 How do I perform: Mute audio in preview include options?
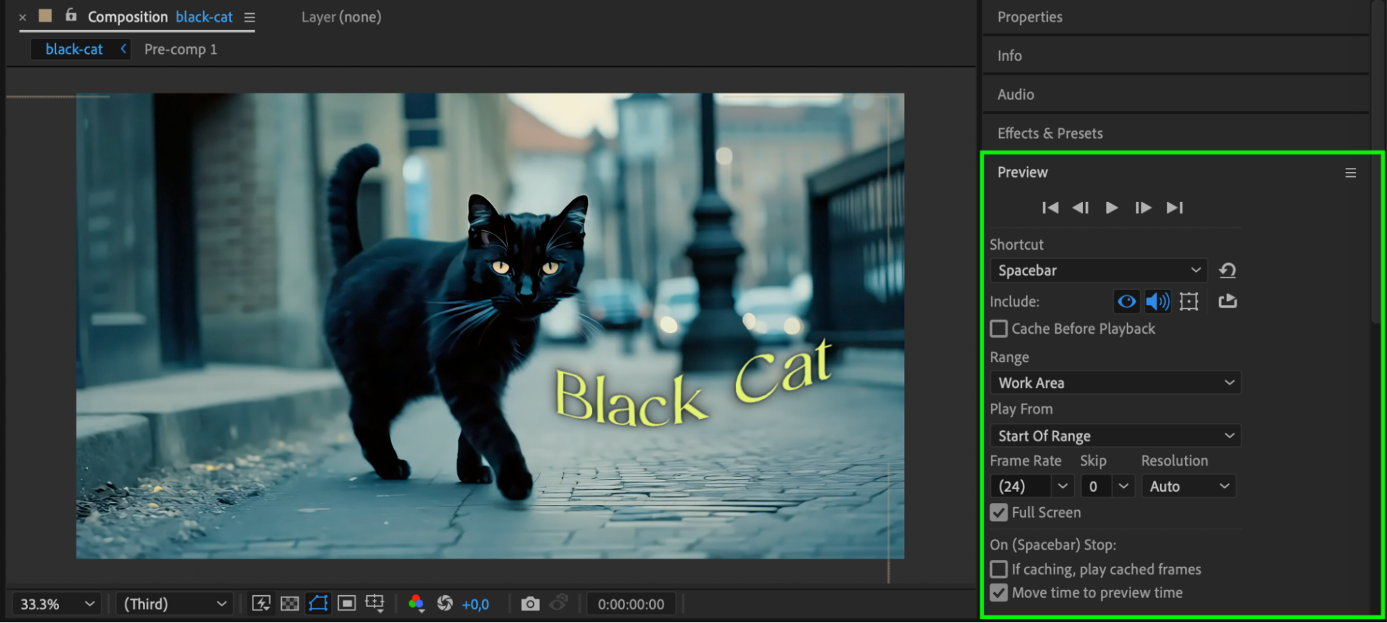[x=1157, y=301]
